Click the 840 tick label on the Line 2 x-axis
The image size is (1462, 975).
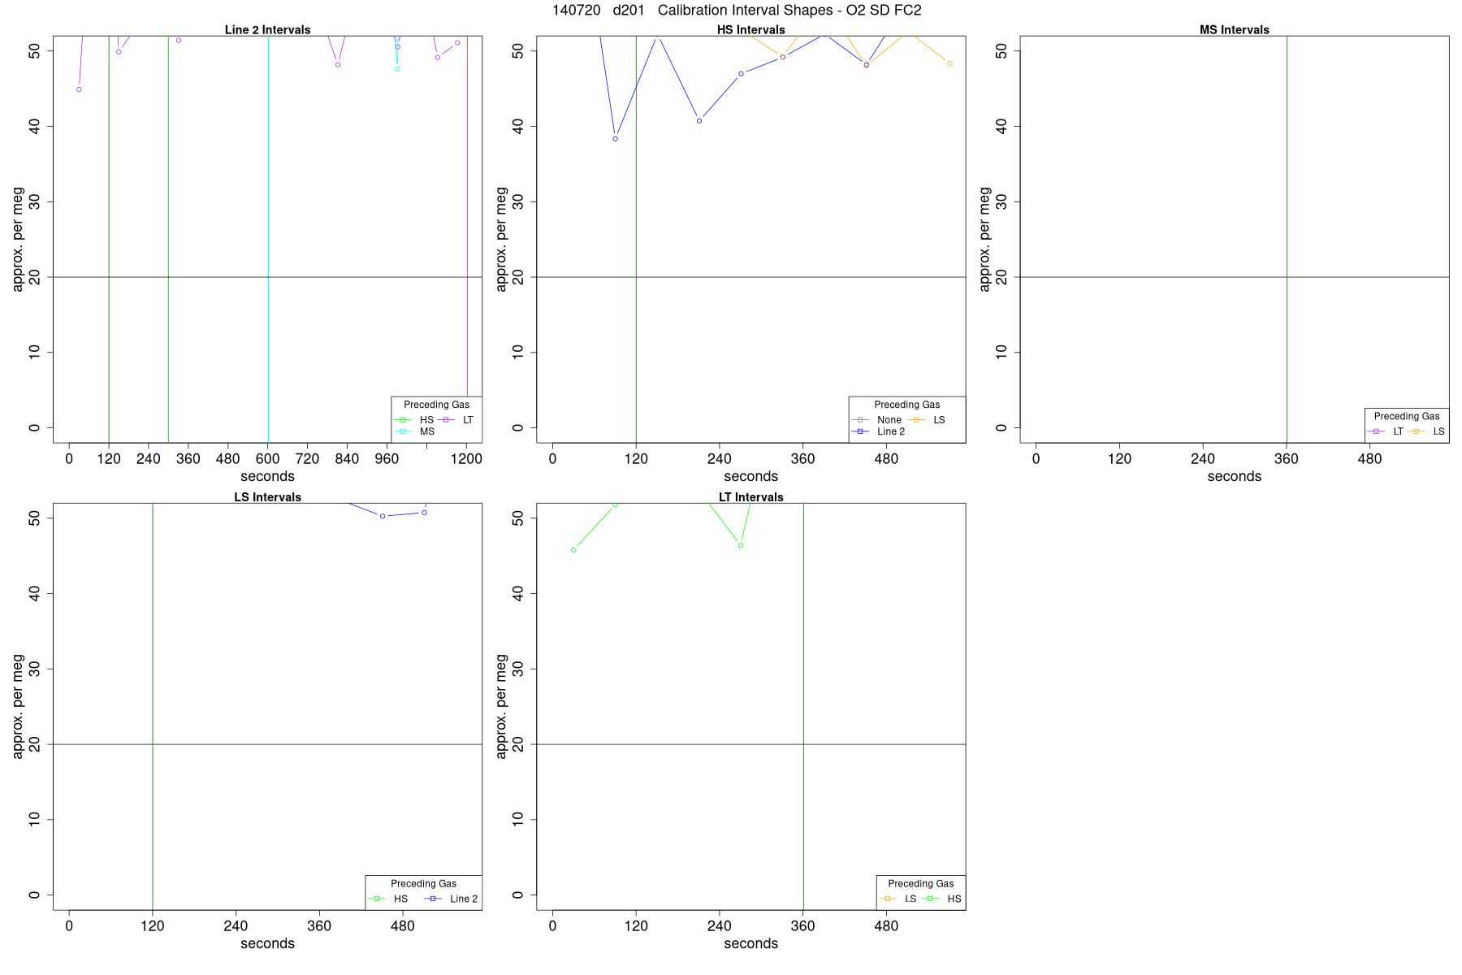pos(347,459)
